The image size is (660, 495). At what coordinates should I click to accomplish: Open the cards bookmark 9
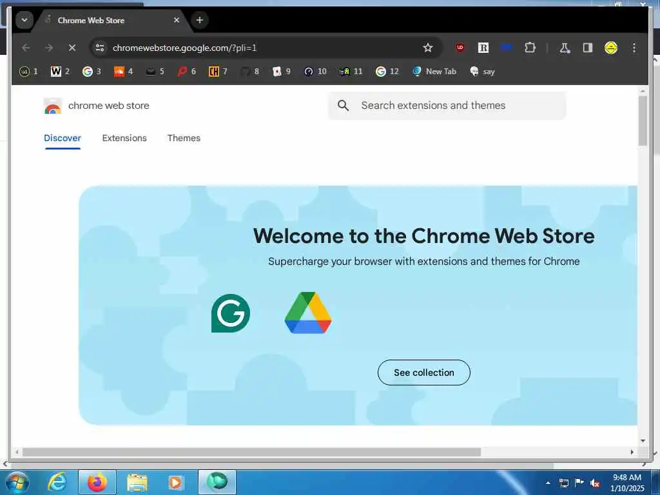pos(282,72)
